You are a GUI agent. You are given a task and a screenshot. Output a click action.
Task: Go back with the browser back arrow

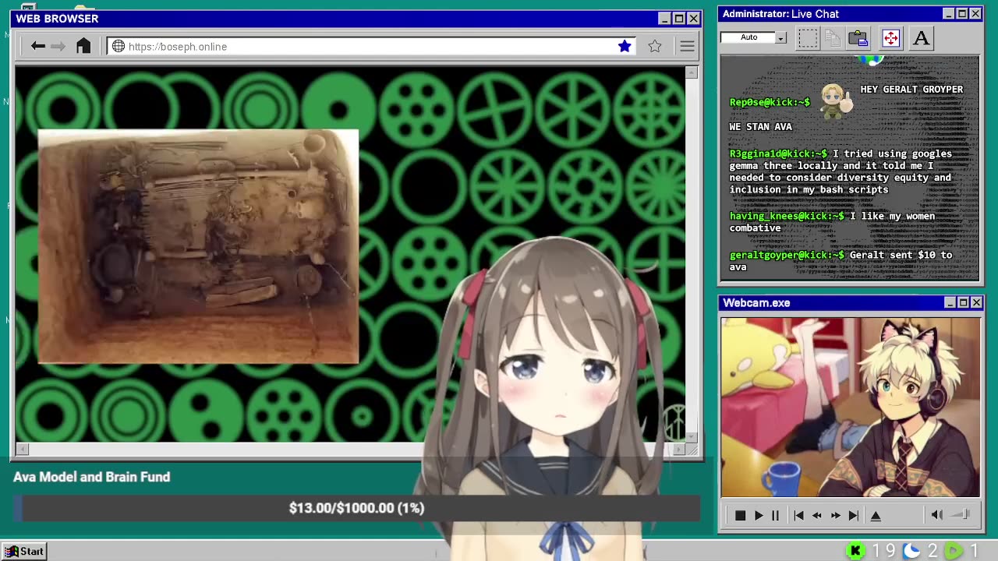37,47
